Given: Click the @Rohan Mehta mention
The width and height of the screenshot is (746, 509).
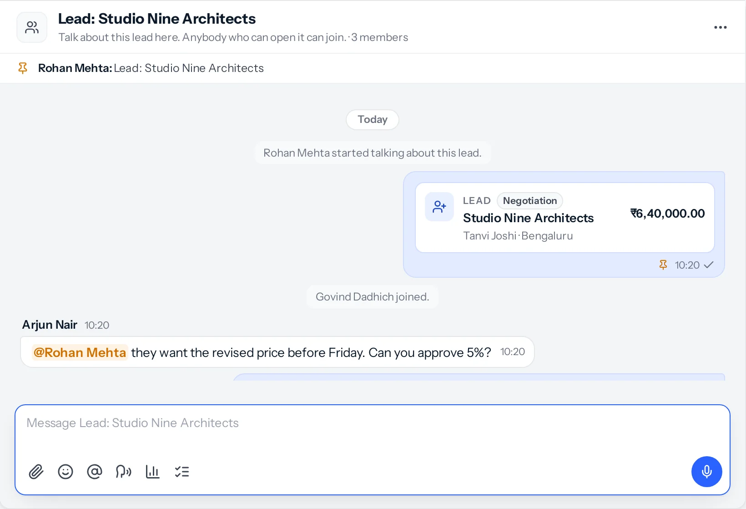Looking at the screenshot, I should 80,352.
